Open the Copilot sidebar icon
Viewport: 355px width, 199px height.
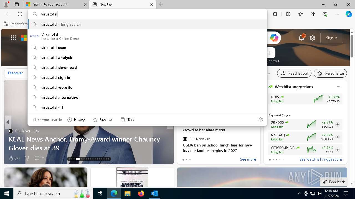coord(349,14)
